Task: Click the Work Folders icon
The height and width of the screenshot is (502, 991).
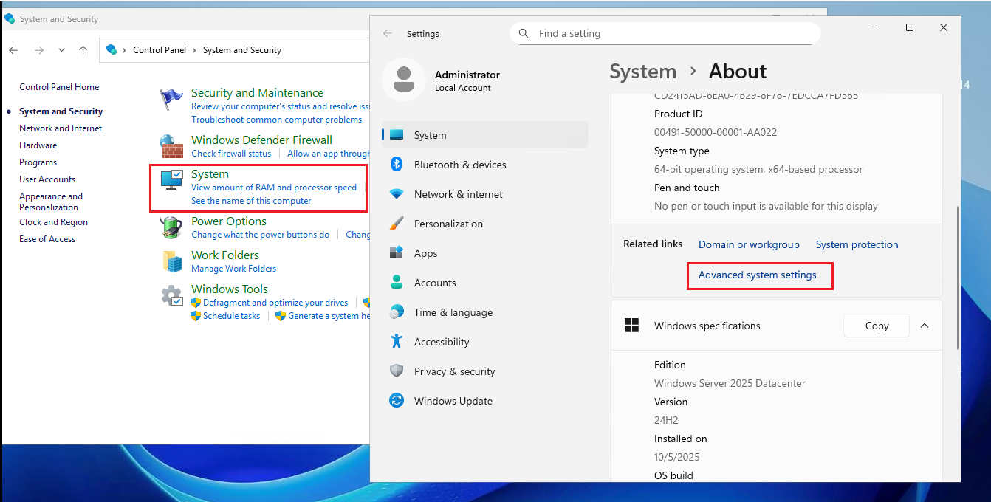Action: [x=173, y=261]
